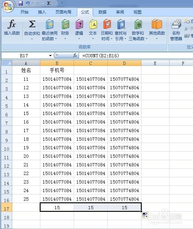This screenshot has height=229, width=193.
Task: Select column C header
Action: (x=91, y=63)
